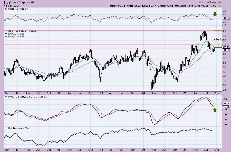231x152 pixels.
Task: Open the StockCharts.com copyright link
Action: (210, 2)
